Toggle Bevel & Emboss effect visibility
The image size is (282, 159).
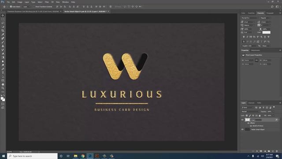[251, 126]
